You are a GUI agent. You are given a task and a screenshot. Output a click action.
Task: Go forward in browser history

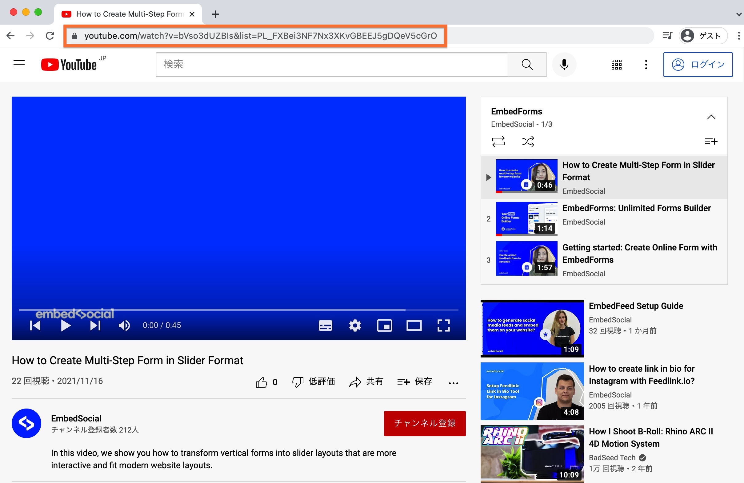[x=30, y=36]
